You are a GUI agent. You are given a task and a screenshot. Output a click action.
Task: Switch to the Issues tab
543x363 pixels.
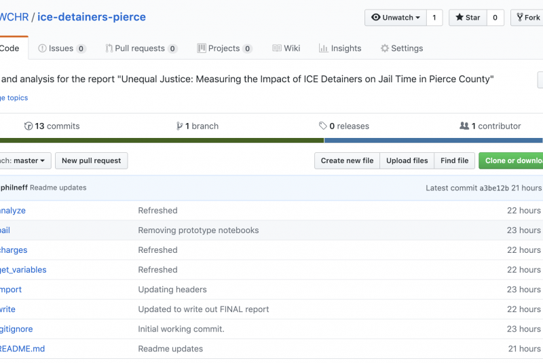coord(62,48)
